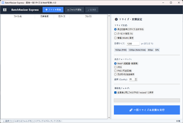Sort by the 元解像度 column header
183x123 pixels.
44,16
